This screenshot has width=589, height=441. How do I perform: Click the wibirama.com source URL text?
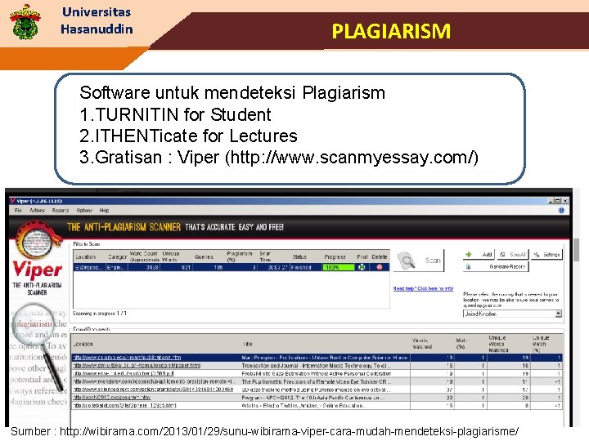(x=289, y=431)
